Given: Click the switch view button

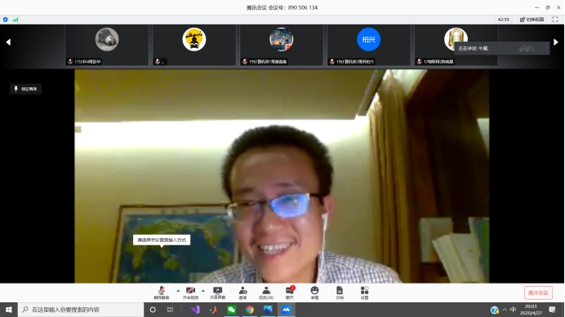Looking at the screenshot, I should (532, 20).
